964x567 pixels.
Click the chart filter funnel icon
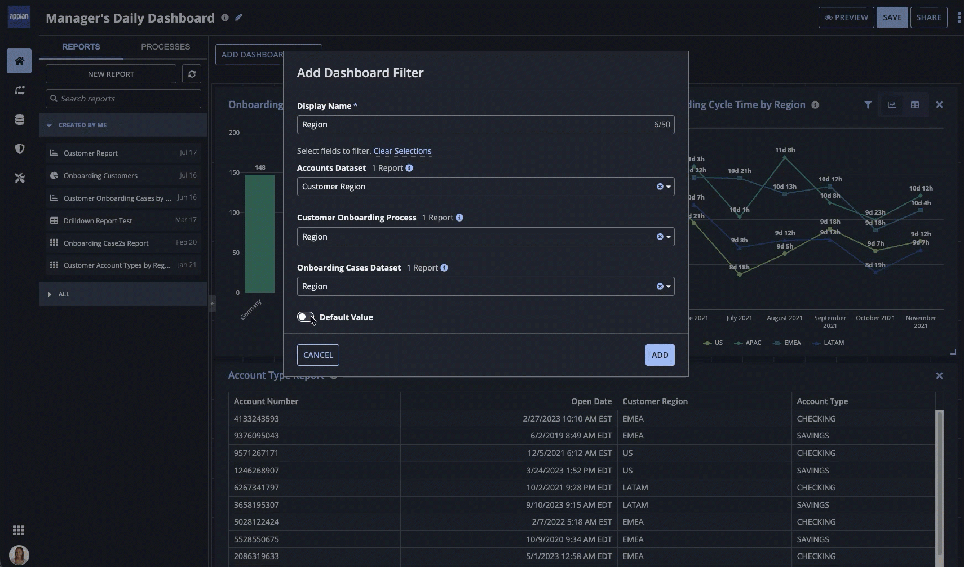[868, 105]
